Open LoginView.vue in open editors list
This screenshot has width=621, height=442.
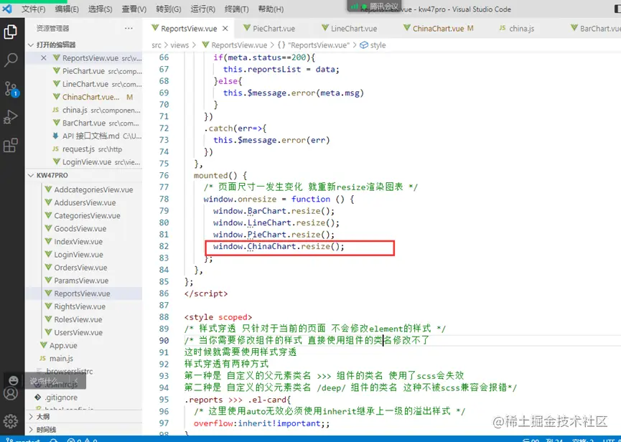(83, 162)
